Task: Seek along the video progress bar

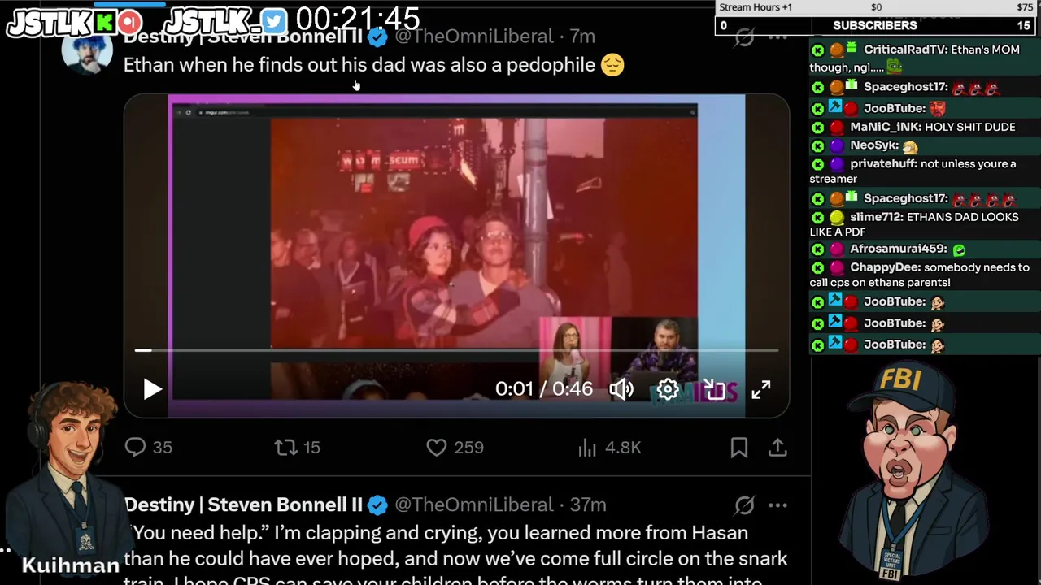Action: point(456,350)
